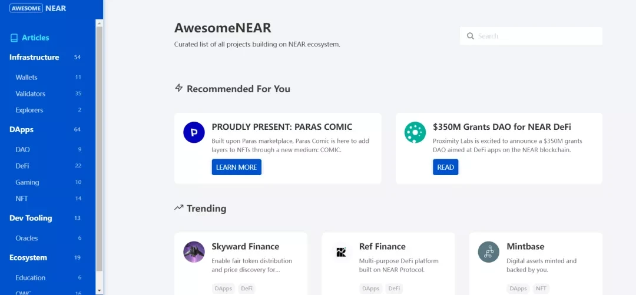The image size is (636, 295).
Task: Click the Skyward Finance avatar
Action: click(x=194, y=252)
